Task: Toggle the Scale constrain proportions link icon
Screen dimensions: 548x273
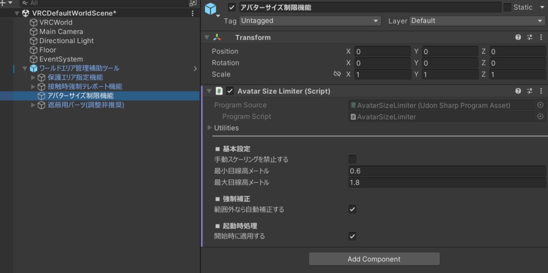Action: point(337,74)
